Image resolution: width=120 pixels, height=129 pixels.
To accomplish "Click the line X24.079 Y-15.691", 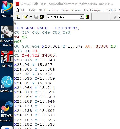I will tap(35, 92).
